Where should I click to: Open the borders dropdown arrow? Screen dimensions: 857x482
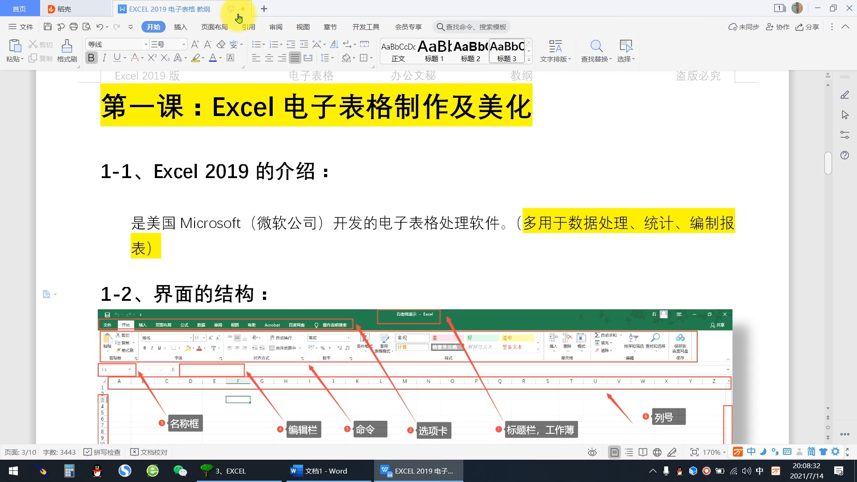point(371,58)
